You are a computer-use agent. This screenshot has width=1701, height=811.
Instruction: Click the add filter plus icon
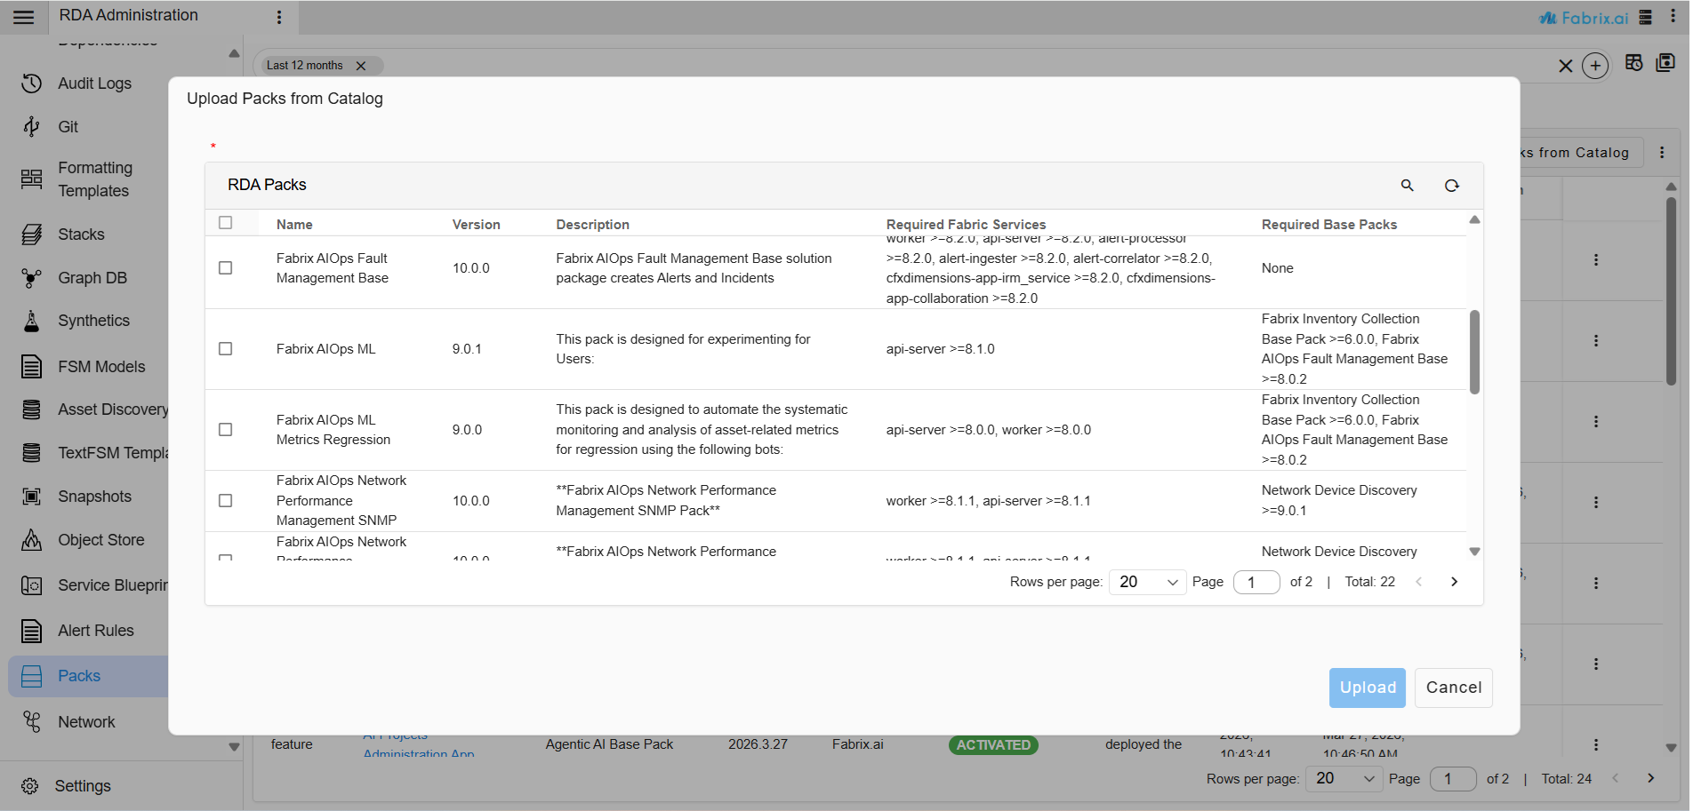click(x=1595, y=66)
